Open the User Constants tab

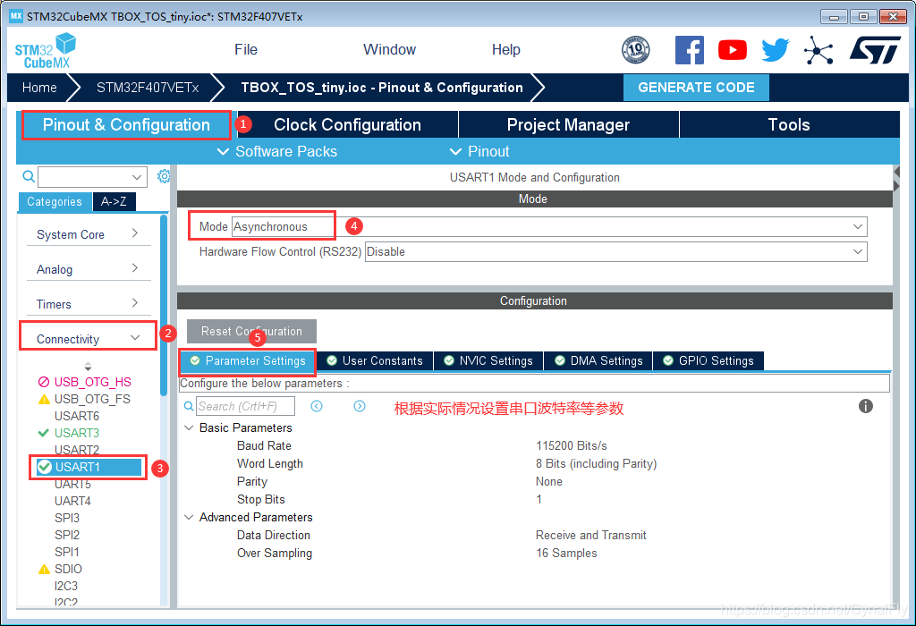click(375, 361)
